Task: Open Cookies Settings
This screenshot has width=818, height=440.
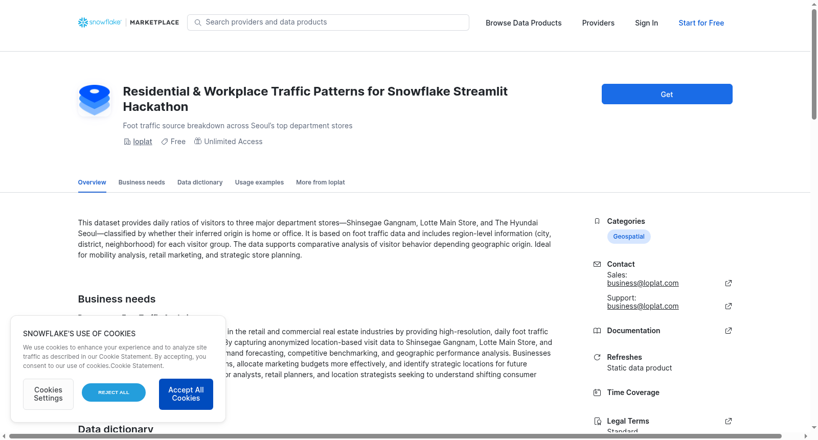Action: 48,394
